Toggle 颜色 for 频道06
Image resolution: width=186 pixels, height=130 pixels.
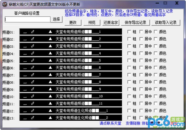156,68
